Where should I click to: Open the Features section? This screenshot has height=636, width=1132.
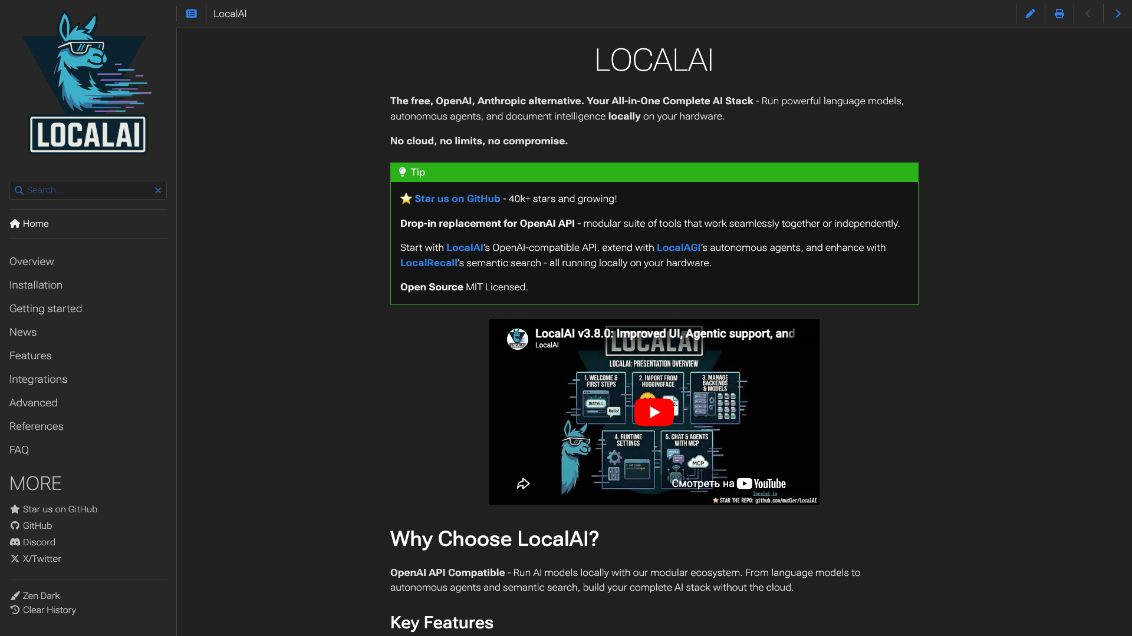click(x=31, y=356)
